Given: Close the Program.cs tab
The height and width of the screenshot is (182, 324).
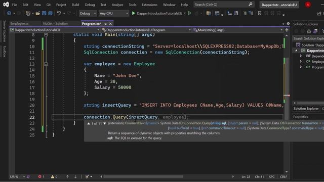Looking at the screenshot, I should [110, 24].
